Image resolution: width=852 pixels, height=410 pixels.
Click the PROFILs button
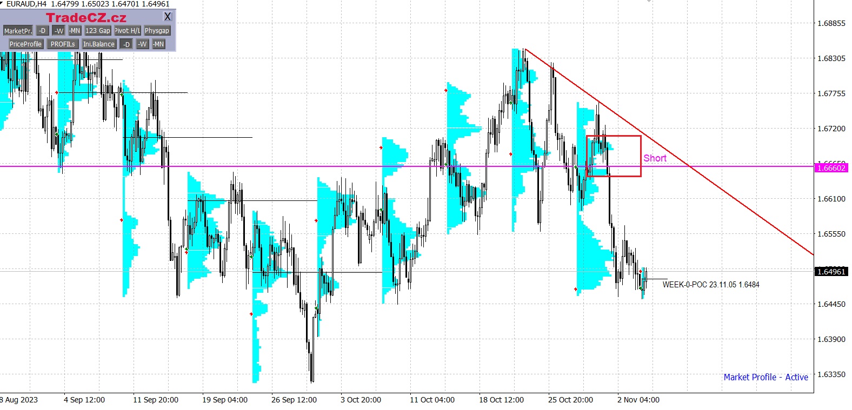coord(63,44)
